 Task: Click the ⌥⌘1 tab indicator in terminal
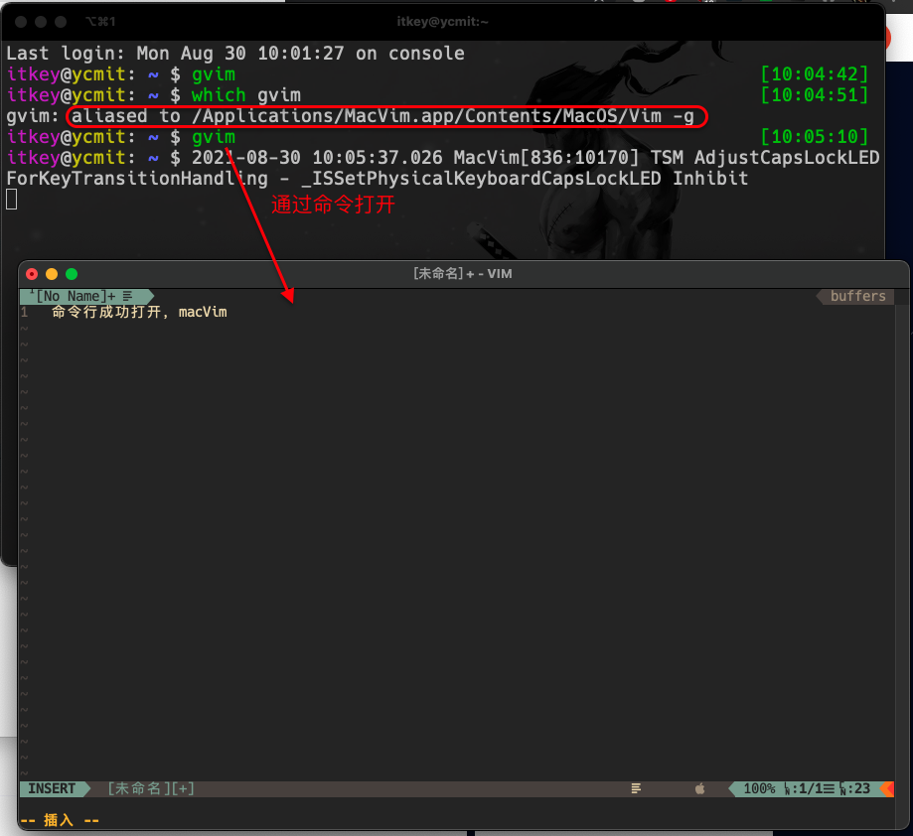(100, 22)
